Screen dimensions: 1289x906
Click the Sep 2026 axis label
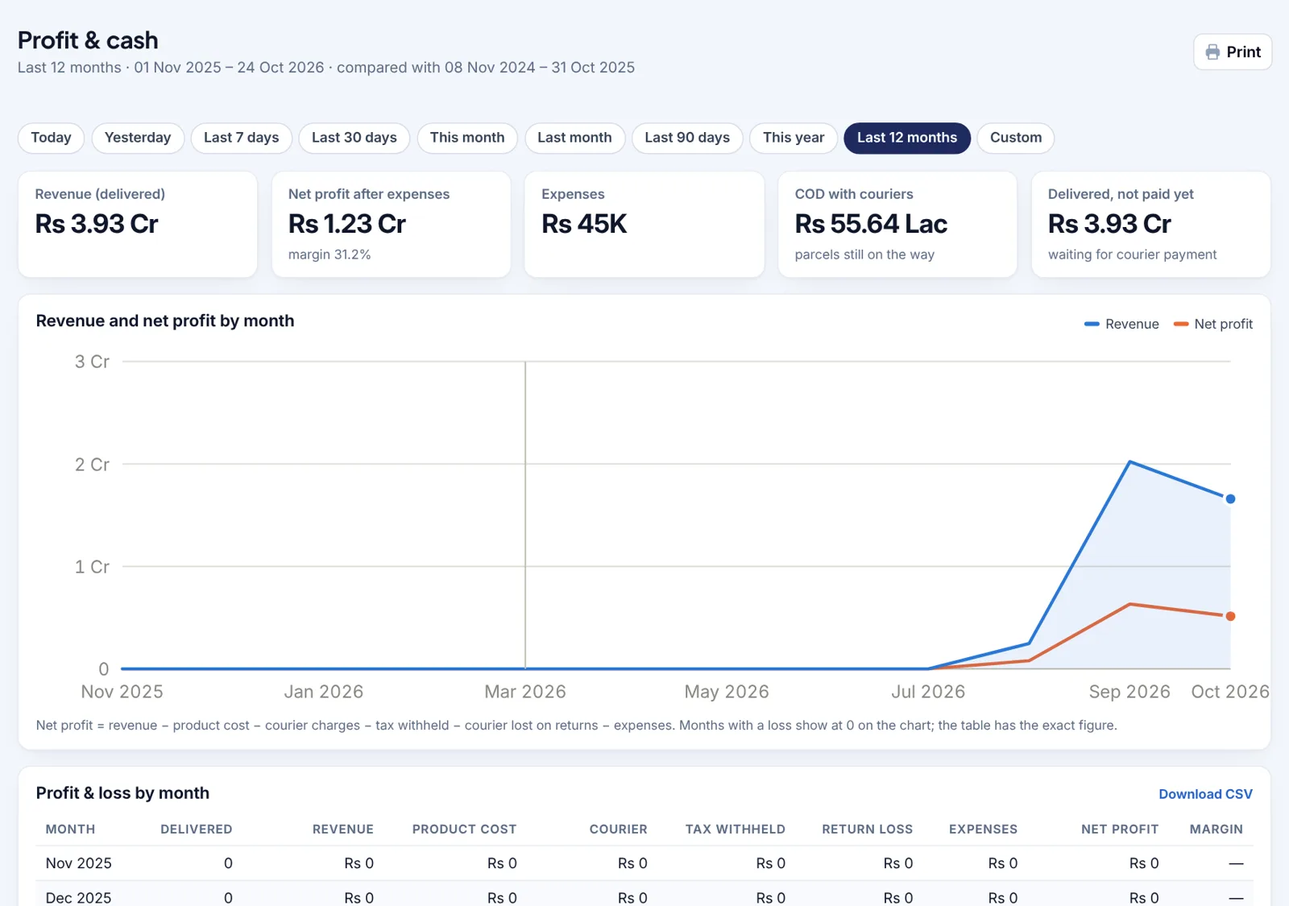point(1129,692)
